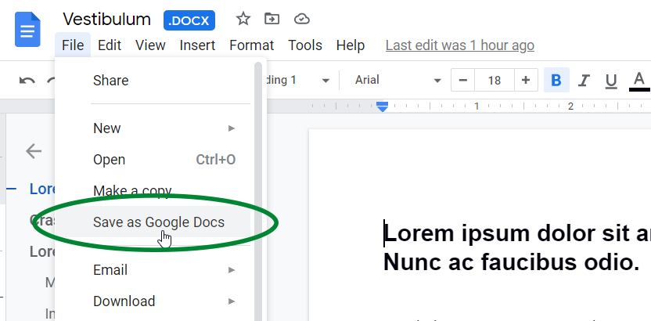Choose Share in the File menu
Viewport: 651px width, 321px height.
156,81
